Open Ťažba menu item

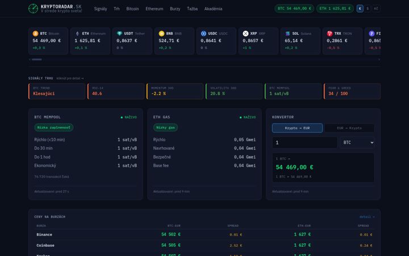pyautogui.click(x=192, y=9)
